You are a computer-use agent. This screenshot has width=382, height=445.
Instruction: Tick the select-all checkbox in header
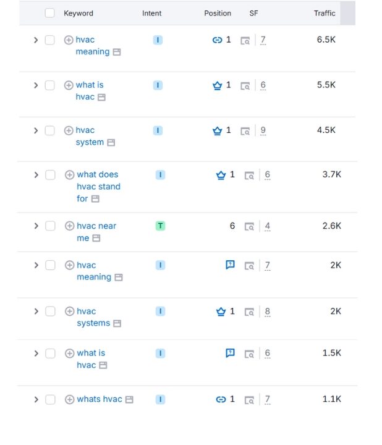click(x=49, y=13)
